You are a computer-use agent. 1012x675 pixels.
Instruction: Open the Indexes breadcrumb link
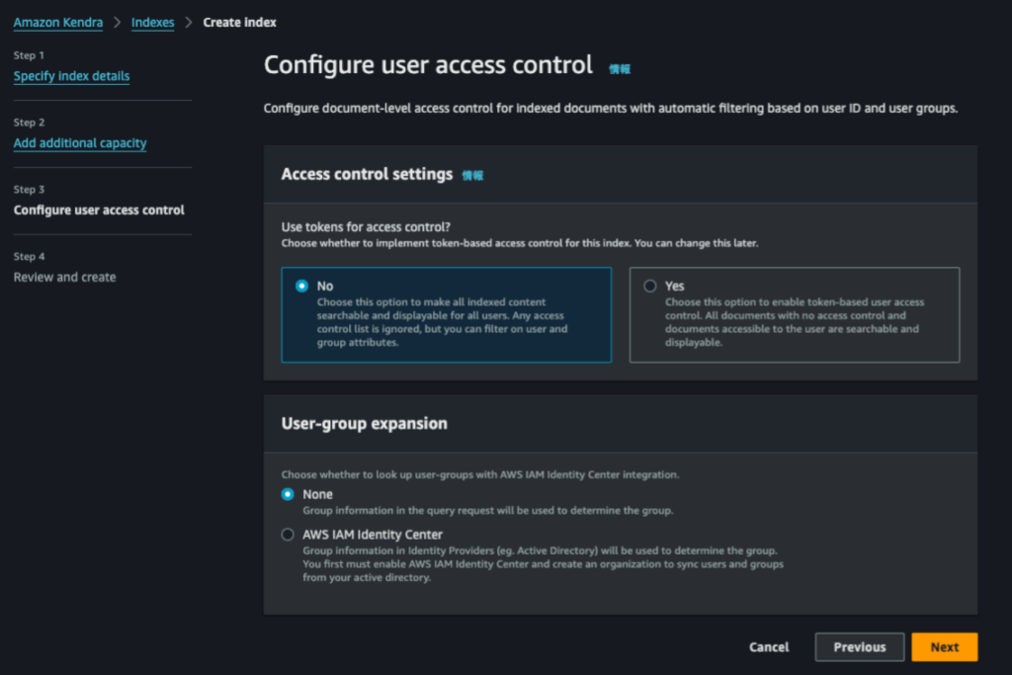tap(152, 22)
